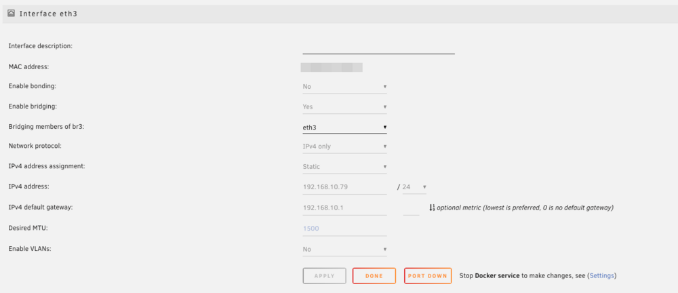This screenshot has width=678, height=293.
Task: Click the 'Desired MTU:' label
Action: (28, 228)
